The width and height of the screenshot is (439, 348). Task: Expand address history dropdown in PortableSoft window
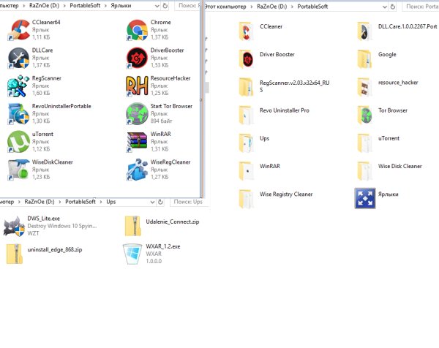(x=385, y=7)
